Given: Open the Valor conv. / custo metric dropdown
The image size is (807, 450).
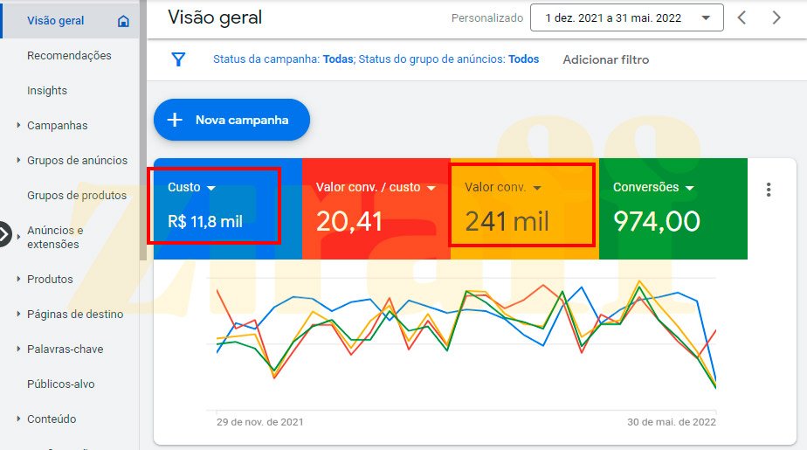Looking at the screenshot, I should [431, 188].
